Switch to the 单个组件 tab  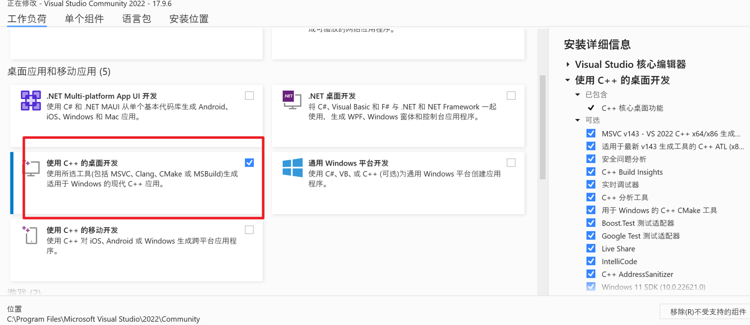84,19
